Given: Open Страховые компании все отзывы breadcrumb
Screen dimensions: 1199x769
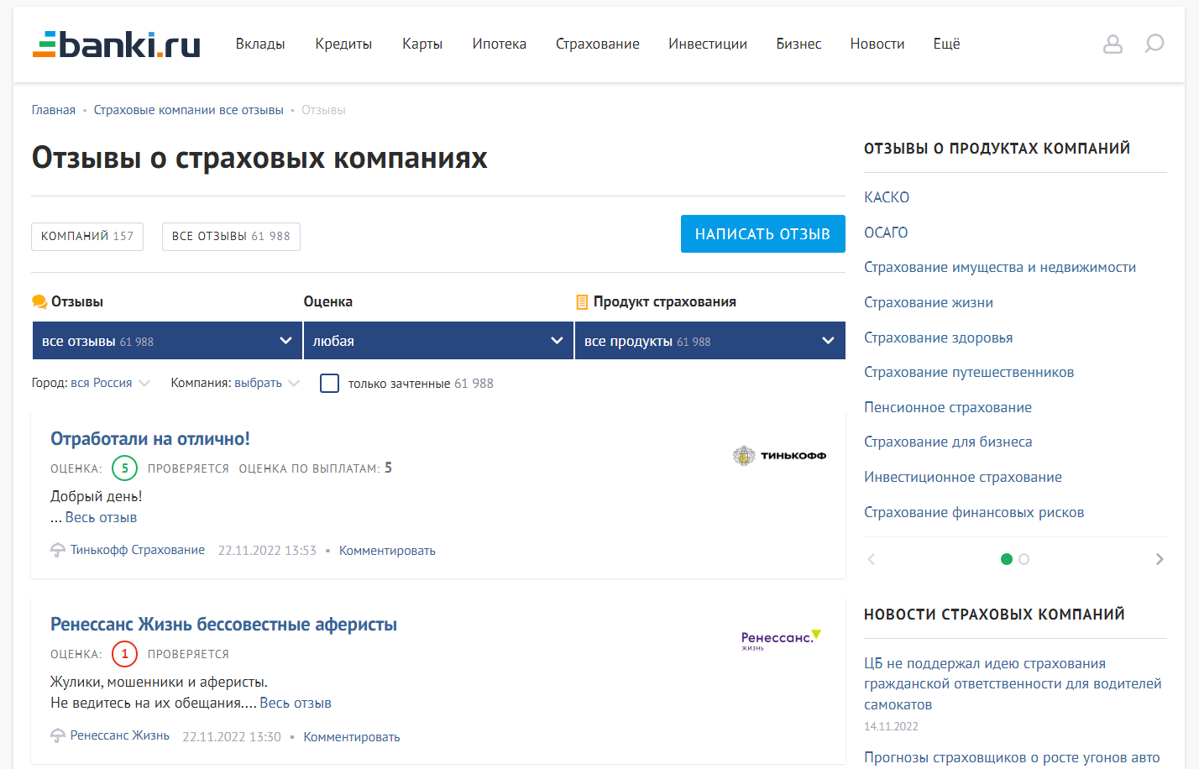Looking at the screenshot, I should [189, 110].
